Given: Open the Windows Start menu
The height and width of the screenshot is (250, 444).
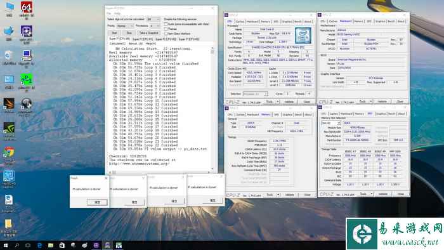Looking at the screenshot, I should click(5, 245).
